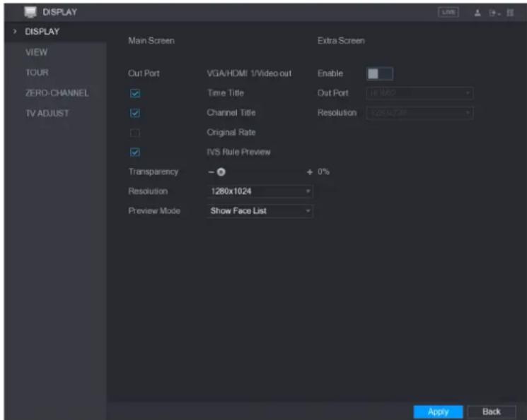Click the Apply button
The image size is (527, 420).
point(438,412)
